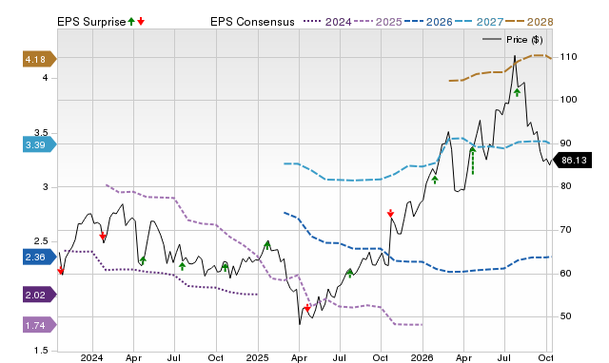Click the 3.39 light blue EPS value tag
Viewport: 609px width, 363px height.
click(40, 144)
